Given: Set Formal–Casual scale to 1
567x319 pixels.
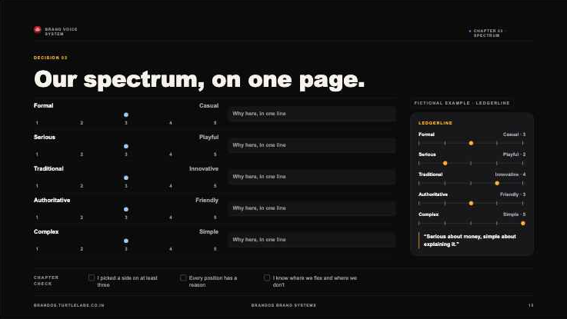Looking at the screenshot, I should coord(37,123).
